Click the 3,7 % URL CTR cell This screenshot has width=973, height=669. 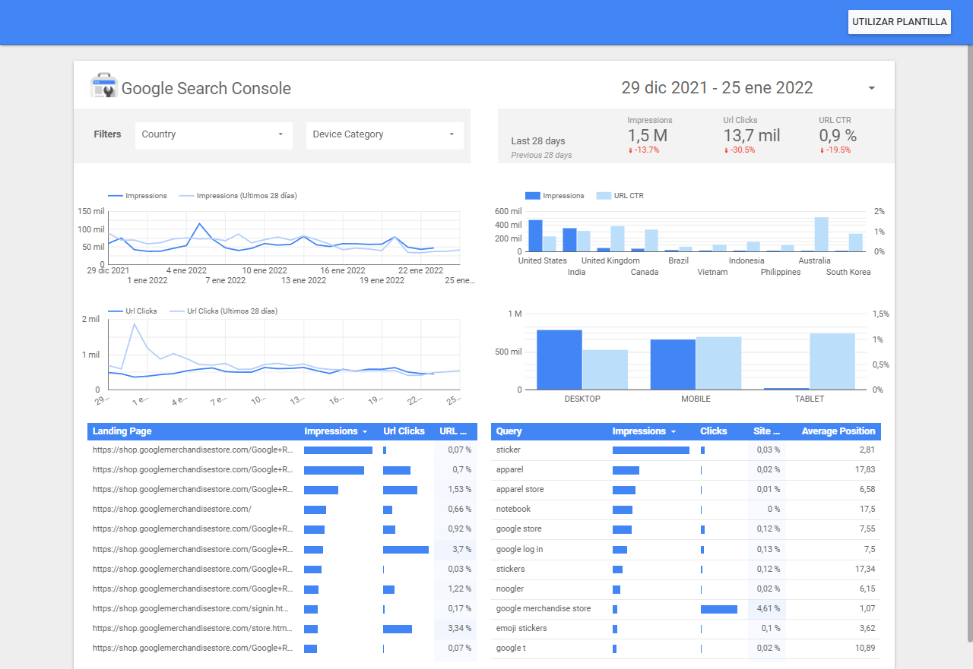pyautogui.click(x=454, y=549)
